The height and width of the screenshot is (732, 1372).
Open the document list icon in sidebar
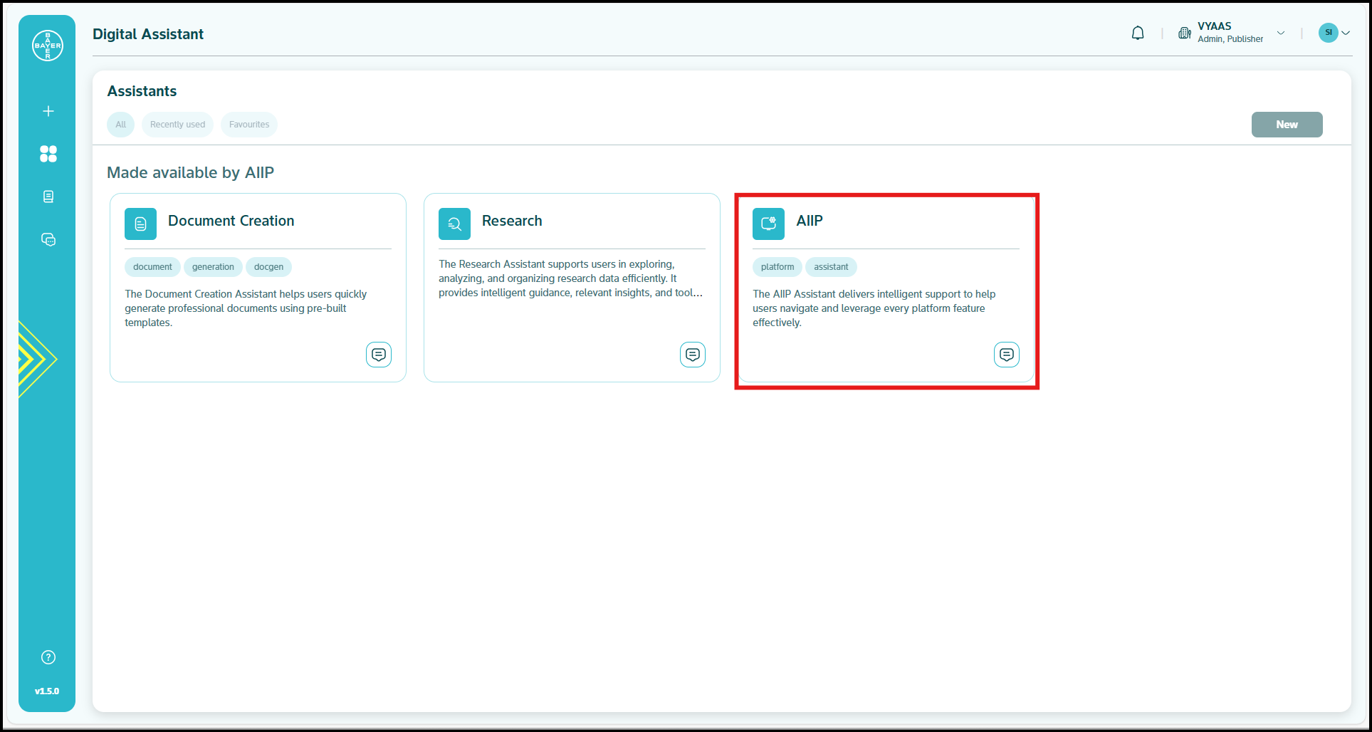tap(48, 197)
